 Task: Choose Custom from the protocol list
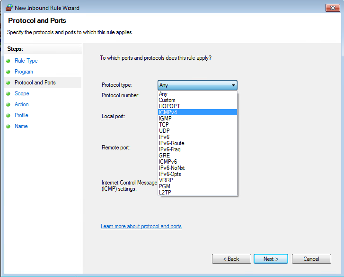[x=197, y=100]
